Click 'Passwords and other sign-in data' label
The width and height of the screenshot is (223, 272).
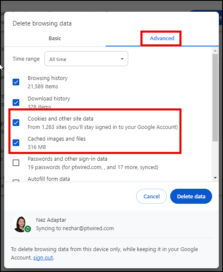click(x=67, y=159)
